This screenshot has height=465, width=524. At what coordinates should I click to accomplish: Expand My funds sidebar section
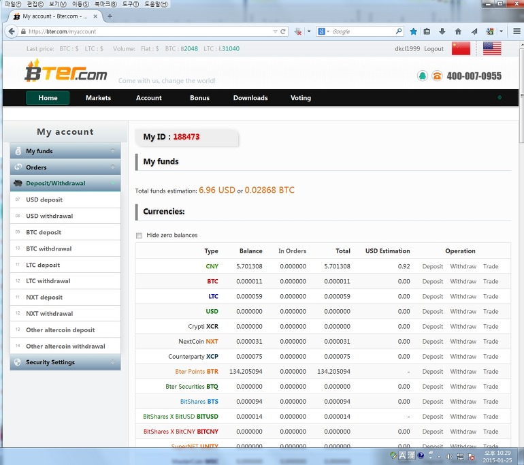(x=112, y=150)
